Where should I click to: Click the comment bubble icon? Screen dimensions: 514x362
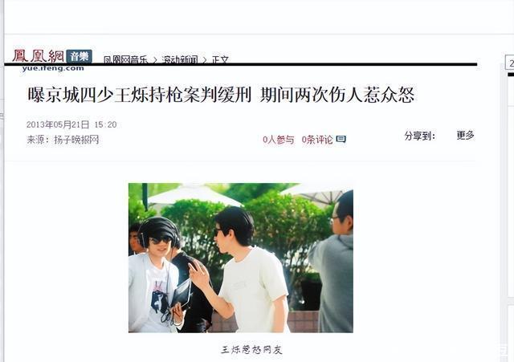341,139
